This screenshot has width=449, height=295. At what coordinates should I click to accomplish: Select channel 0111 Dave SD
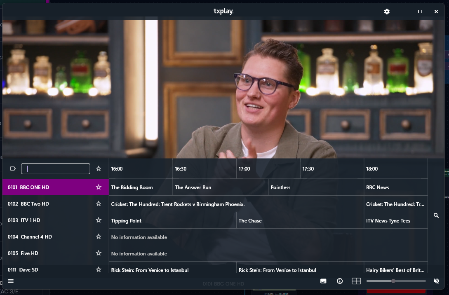click(56, 269)
